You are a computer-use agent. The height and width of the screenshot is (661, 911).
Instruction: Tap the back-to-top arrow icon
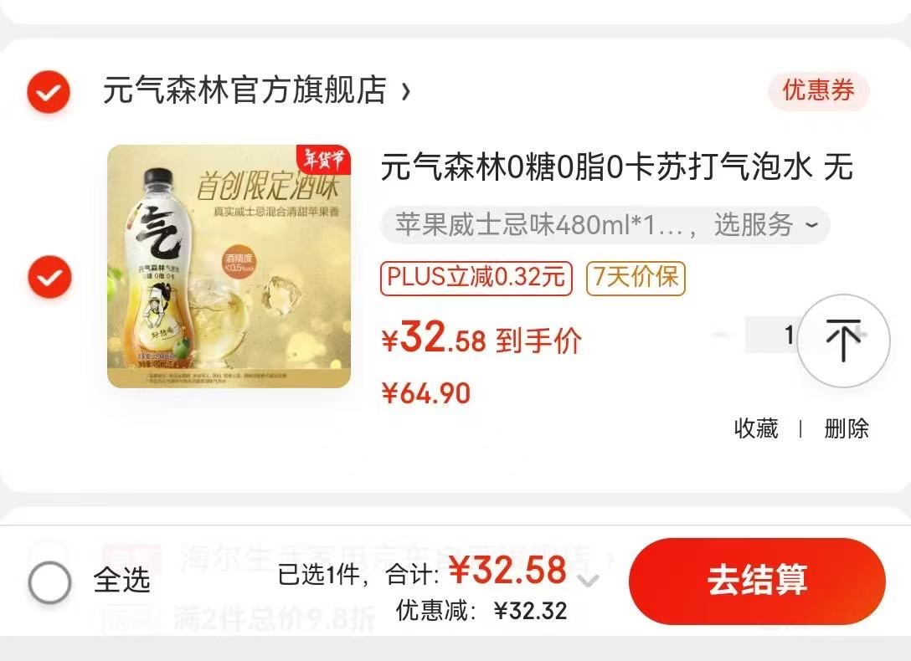tap(843, 341)
